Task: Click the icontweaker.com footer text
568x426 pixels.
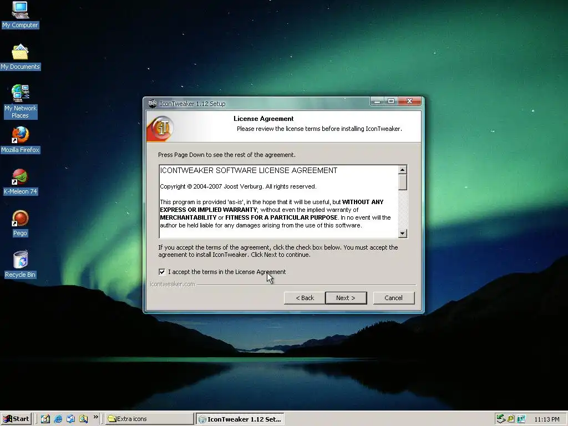Action: [173, 284]
